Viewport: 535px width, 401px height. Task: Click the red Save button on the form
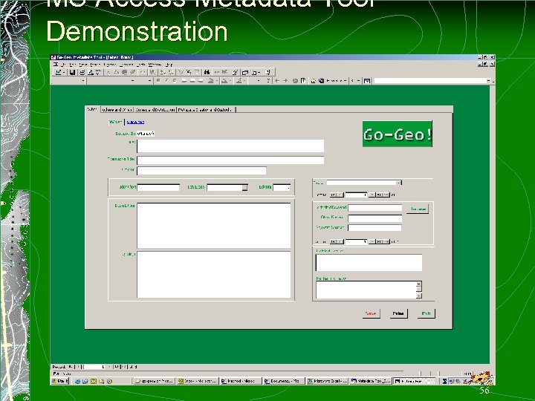[x=371, y=313]
